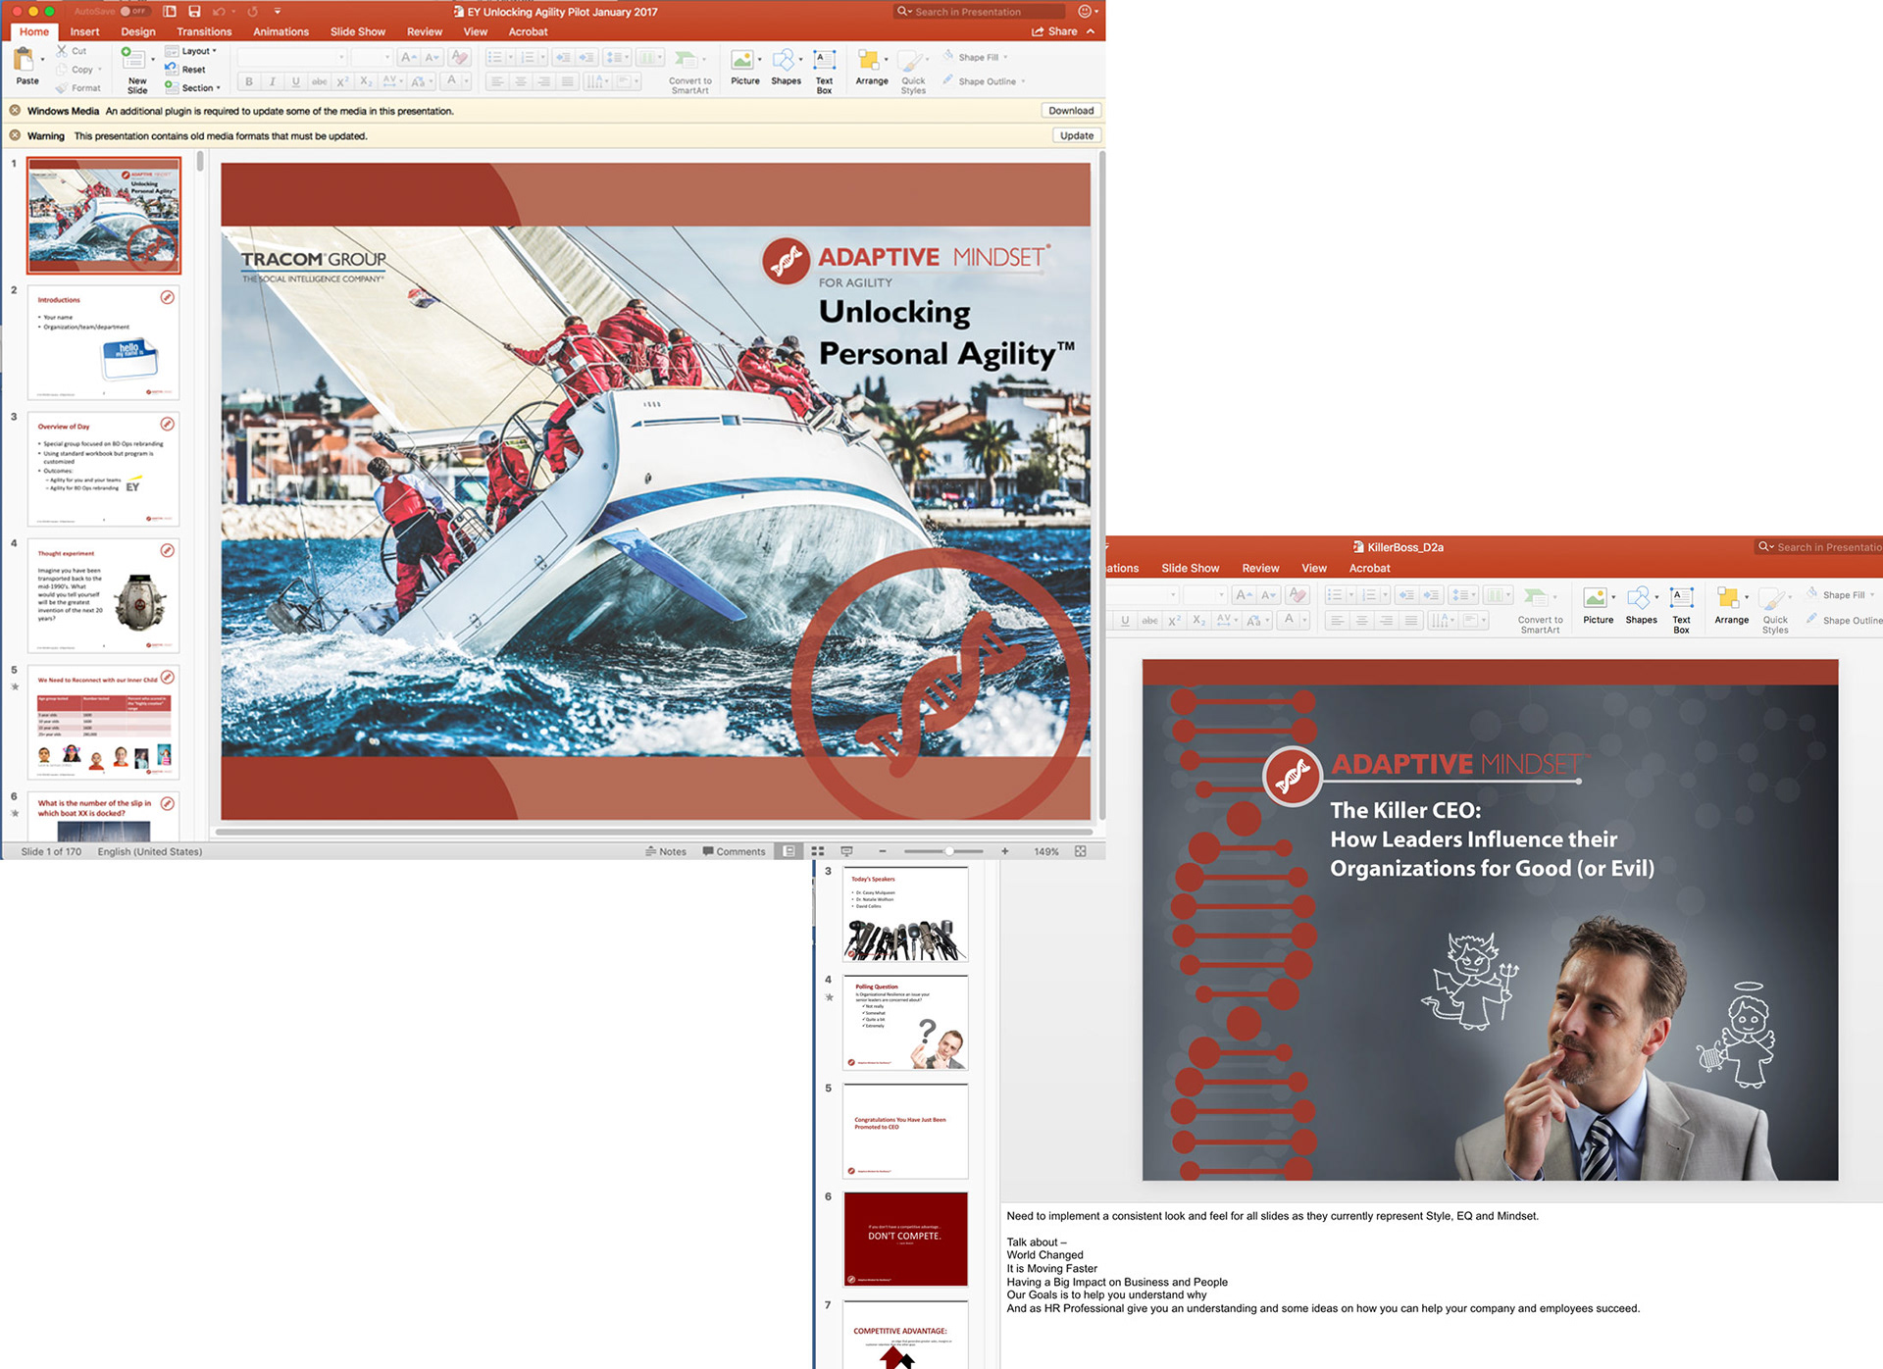Toggle Comments pane in status bar

tap(734, 851)
